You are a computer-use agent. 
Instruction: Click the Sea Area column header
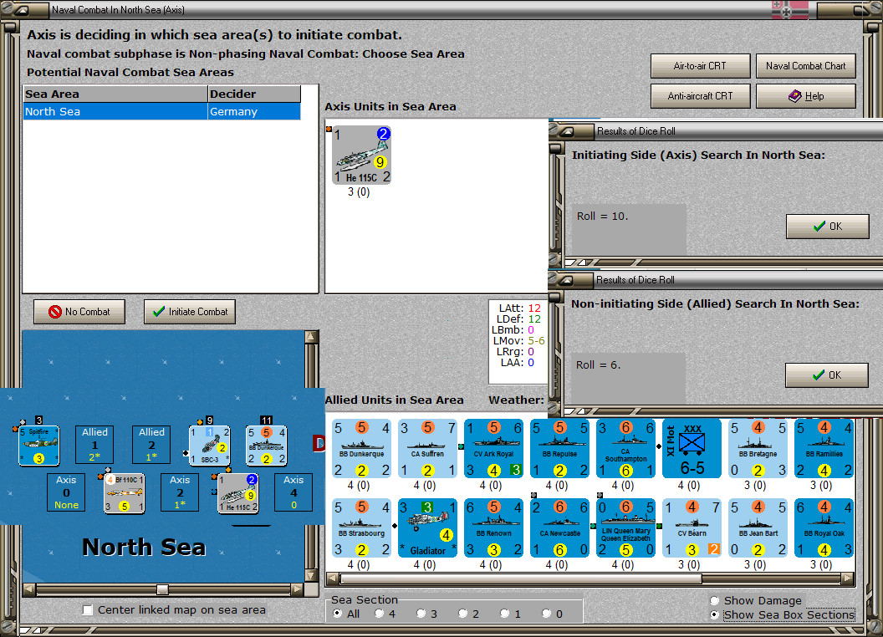click(115, 94)
